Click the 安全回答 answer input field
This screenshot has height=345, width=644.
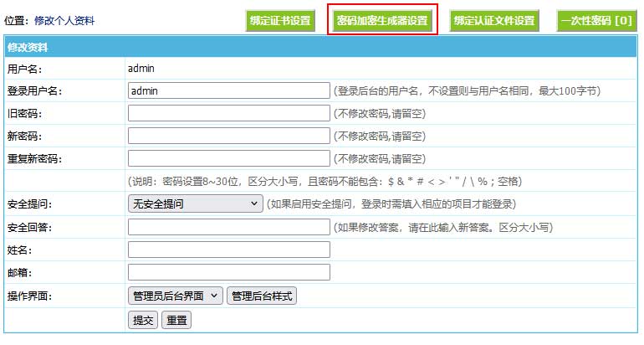coord(228,227)
